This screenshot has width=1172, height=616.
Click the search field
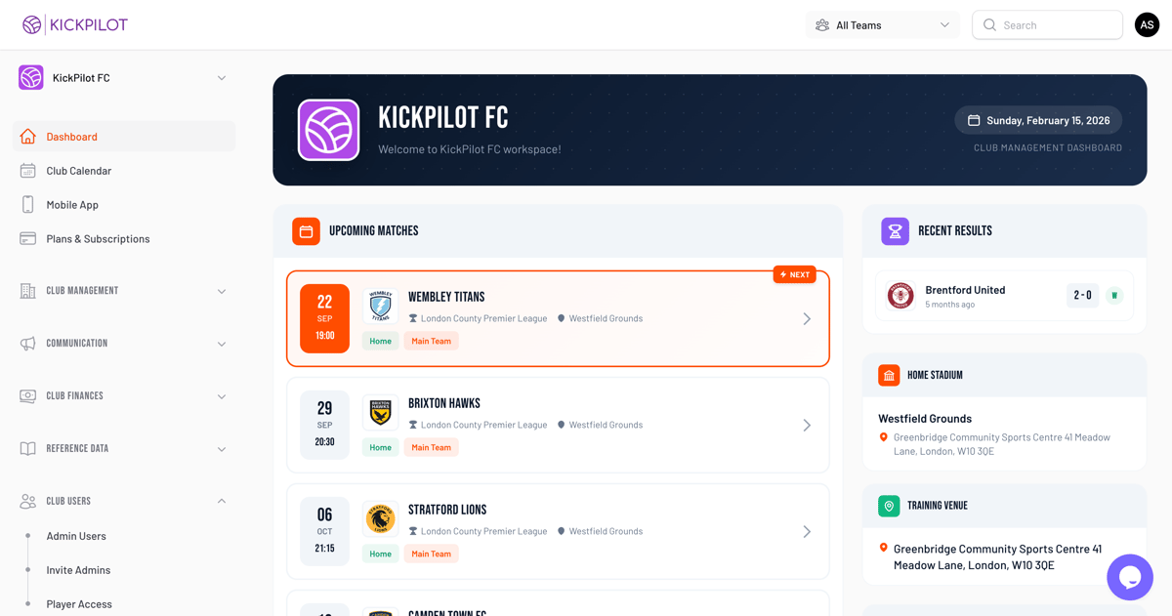[1047, 24]
